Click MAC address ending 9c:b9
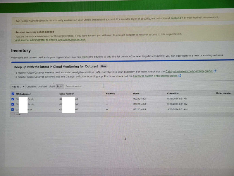The image size is (234, 176). click(x=25, y=104)
